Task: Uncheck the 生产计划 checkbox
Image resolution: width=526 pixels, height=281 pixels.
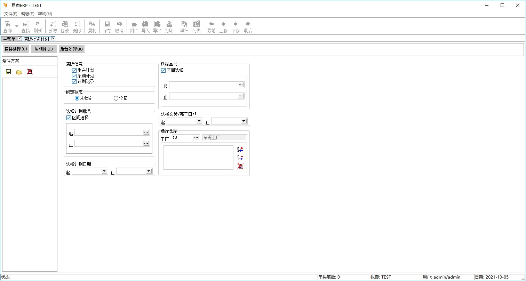Action: pos(74,70)
